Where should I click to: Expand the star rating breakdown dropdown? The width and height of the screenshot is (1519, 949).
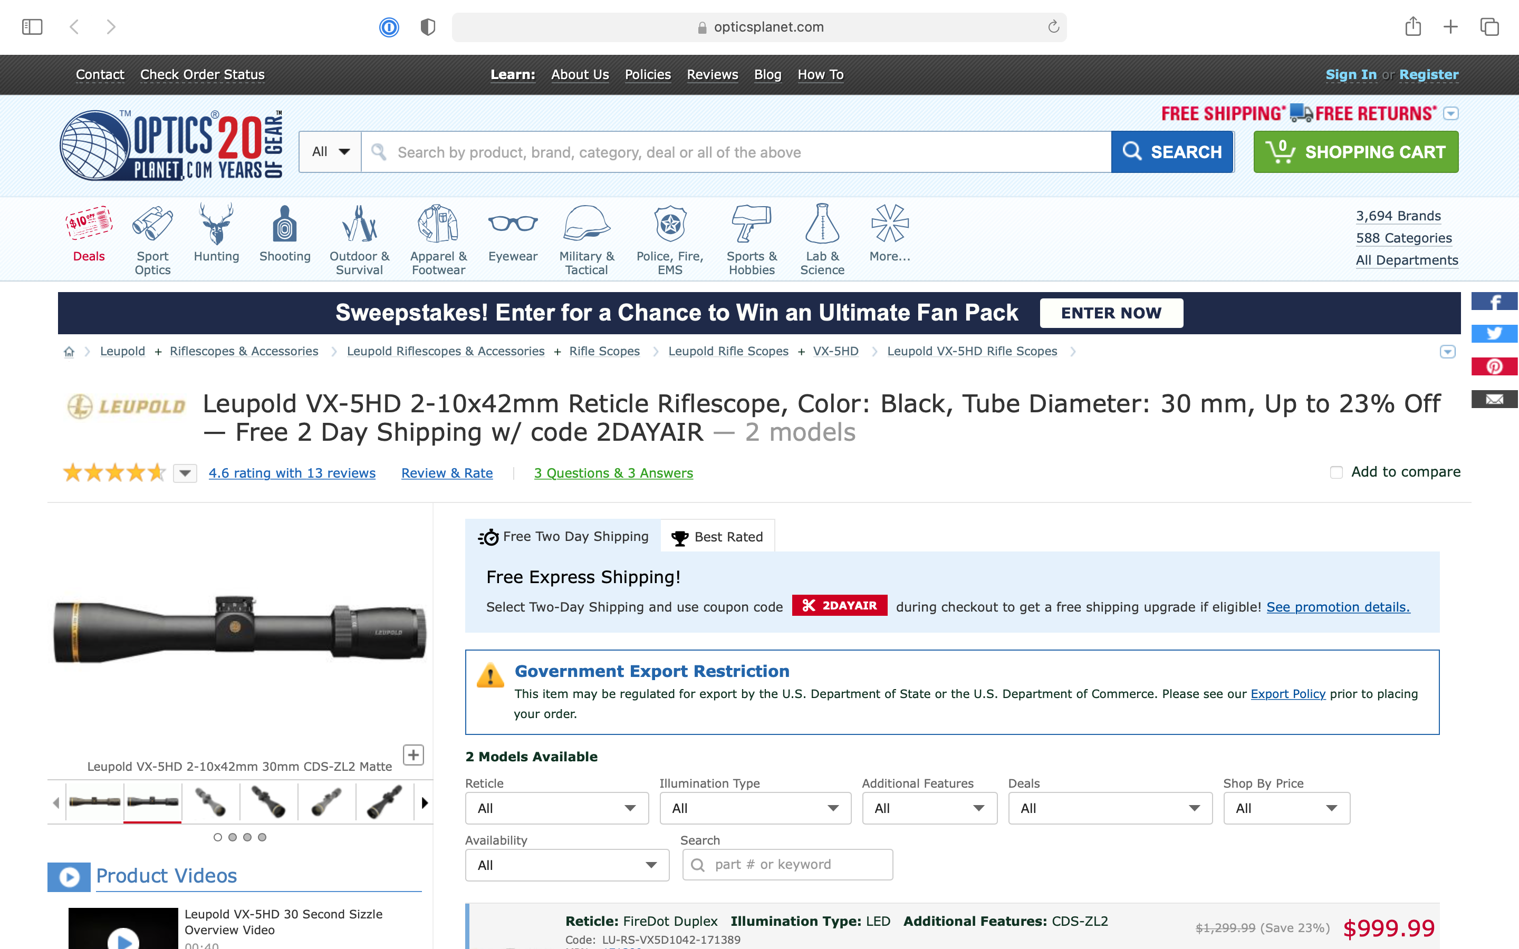click(x=185, y=472)
